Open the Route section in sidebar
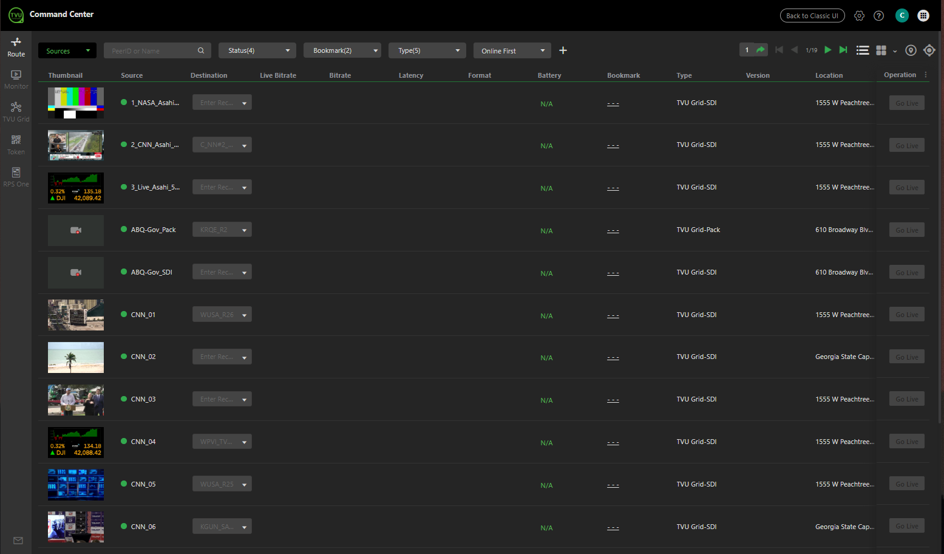Viewport: 944px width, 554px height. click(x=16, y=47)
